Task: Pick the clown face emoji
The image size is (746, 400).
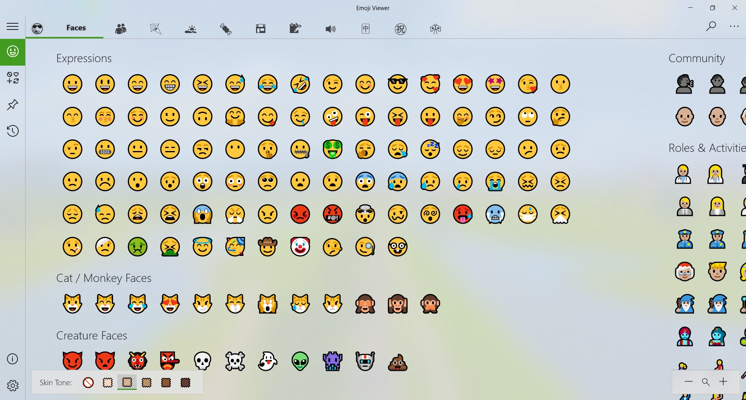Action: pos(300,247)
